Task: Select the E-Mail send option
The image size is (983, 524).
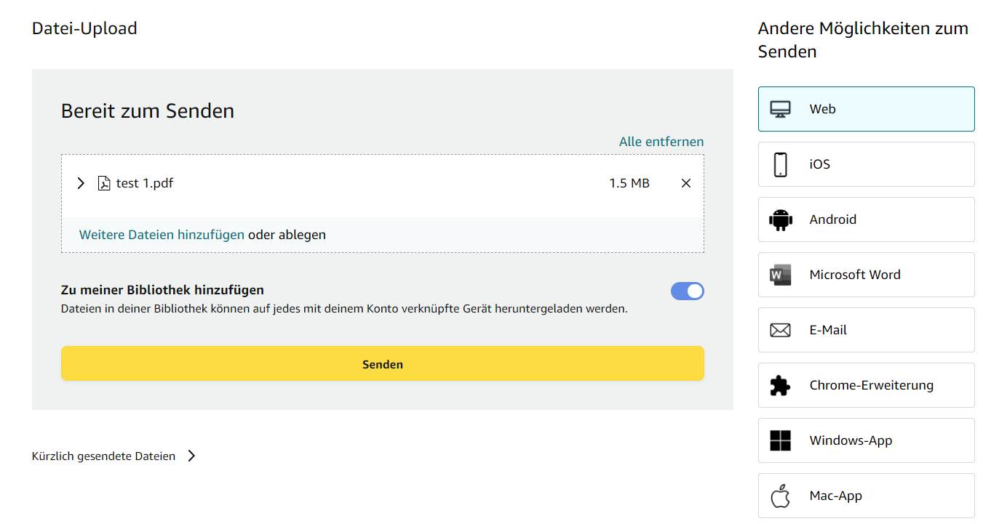Action: [866, 330]
